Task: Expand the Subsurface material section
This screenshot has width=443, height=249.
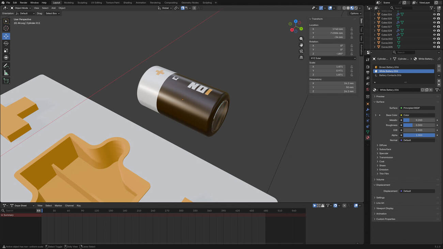Action: (385, 149)
